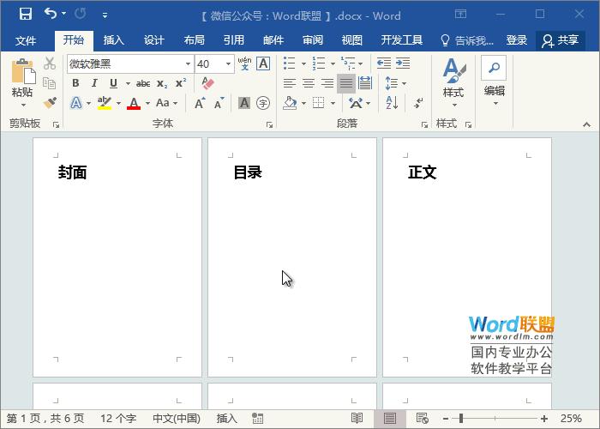This screenshot has width=600, height=429.
Task: Decrease paragraph indent
Action: point(384,63)
